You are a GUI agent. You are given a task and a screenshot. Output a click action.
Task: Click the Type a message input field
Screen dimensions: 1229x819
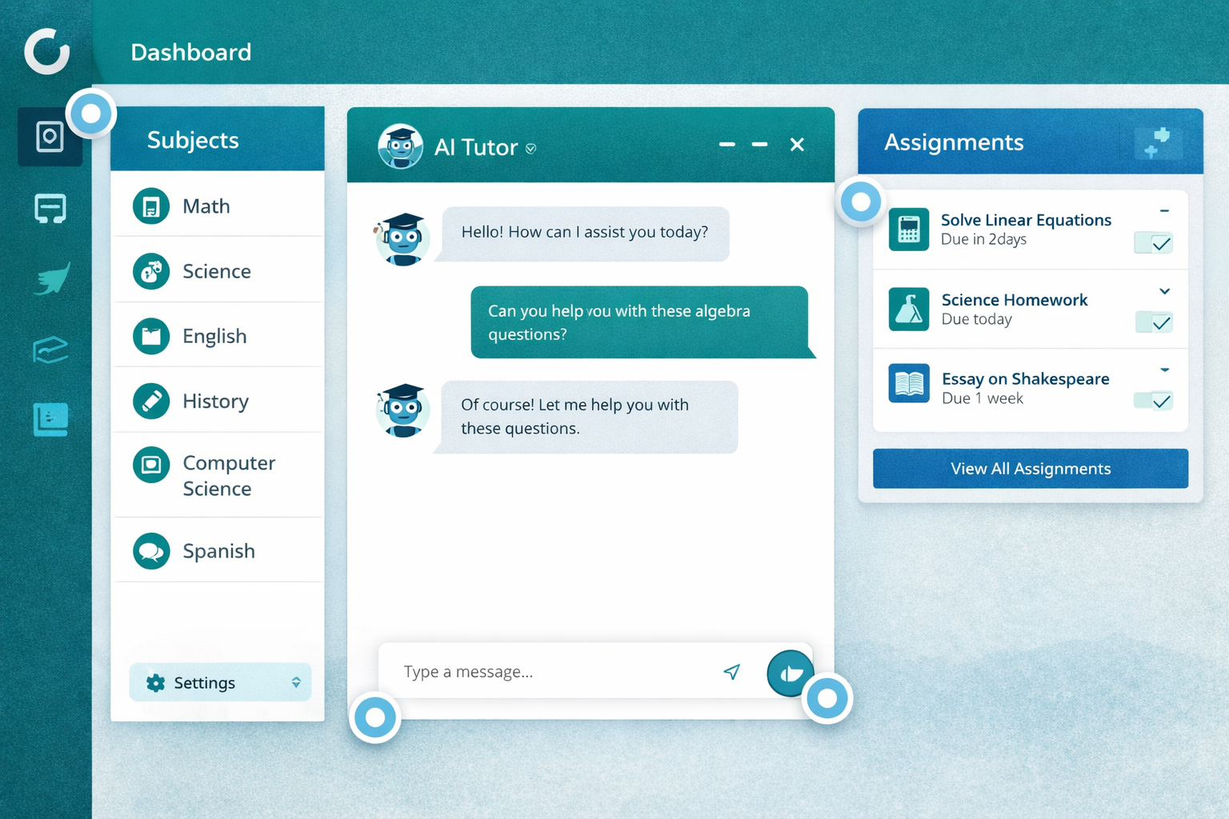pos(552,672)
